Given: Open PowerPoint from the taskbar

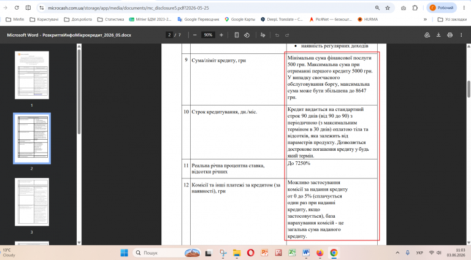Looking at the screenshot, I should tap(264, 253).
